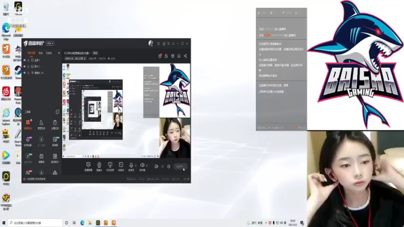
Task: Open the microphone tool with purple badge
Action: coord(28,141)
